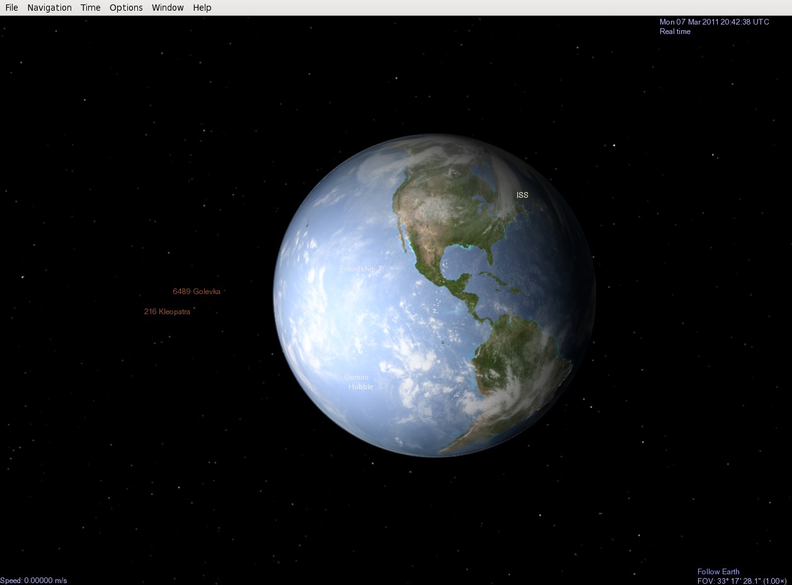Select the Gemini spacecraft label

[356, 377]
